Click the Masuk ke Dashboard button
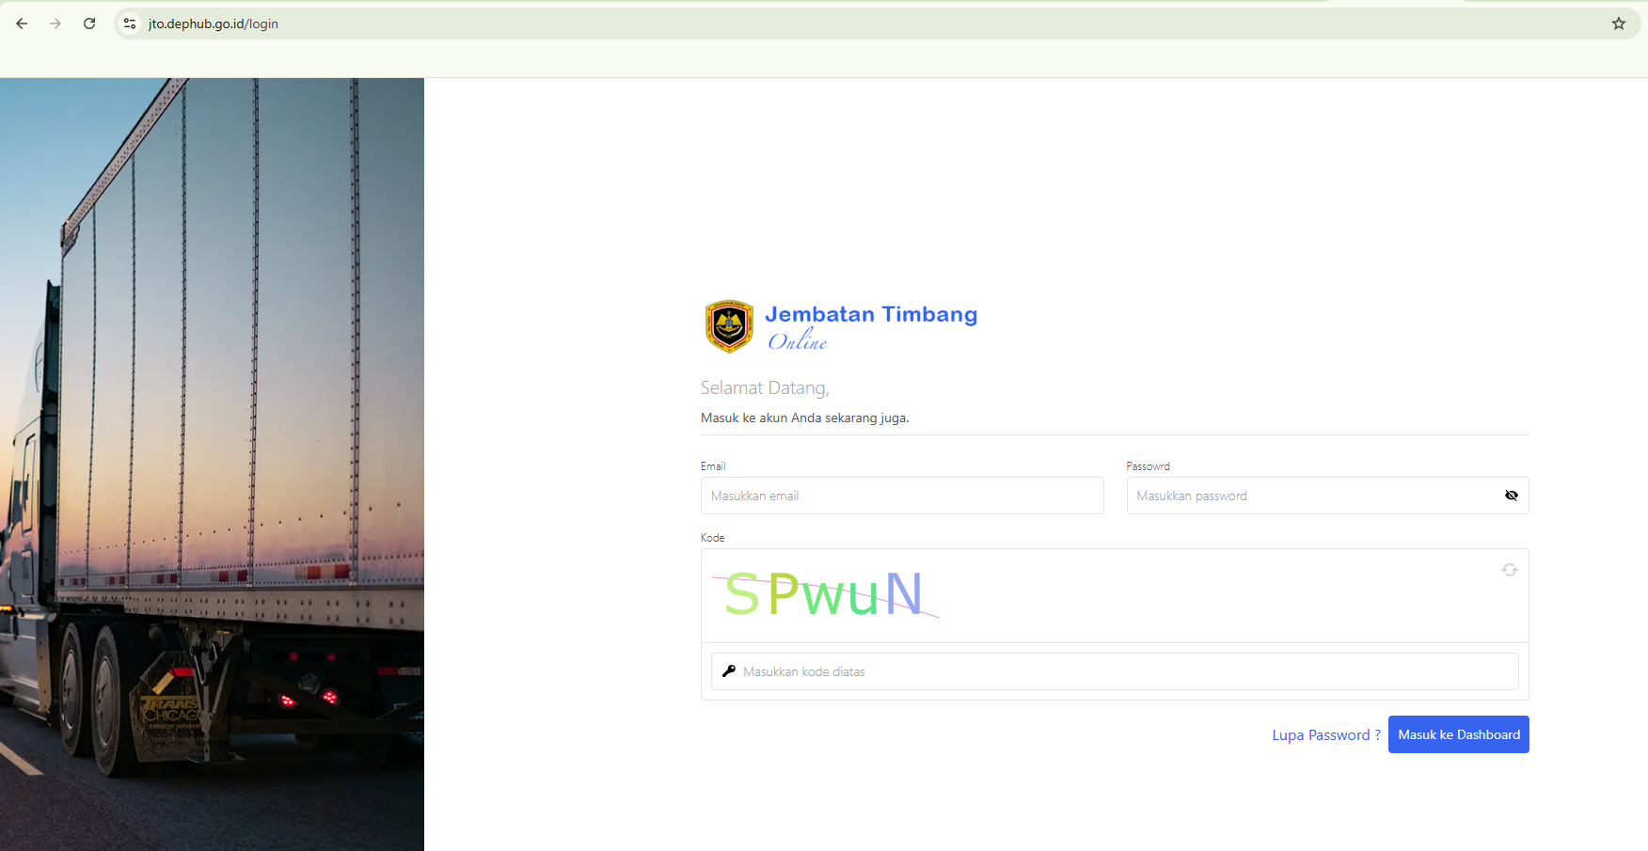The height and width of the screenshot is (851, 1648). click(x=1459, y=734)
